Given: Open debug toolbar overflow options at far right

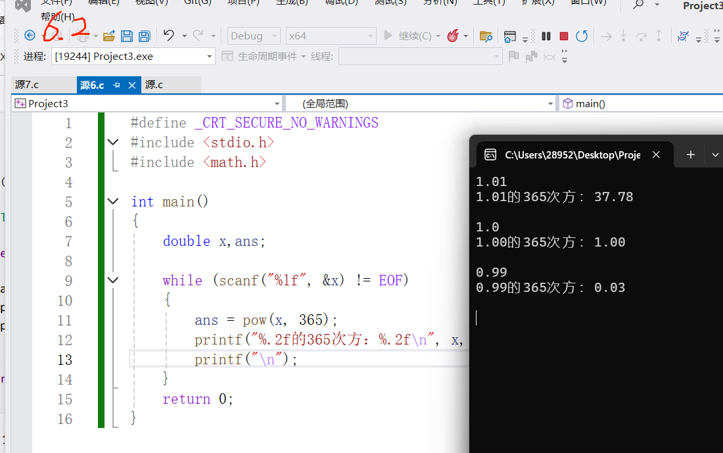Looking at the screenshot, I should (716, 36).
